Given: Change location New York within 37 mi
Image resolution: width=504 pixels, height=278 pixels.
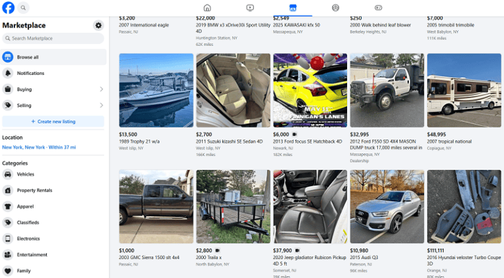Looking at the screenshot, I should point(39,148).
